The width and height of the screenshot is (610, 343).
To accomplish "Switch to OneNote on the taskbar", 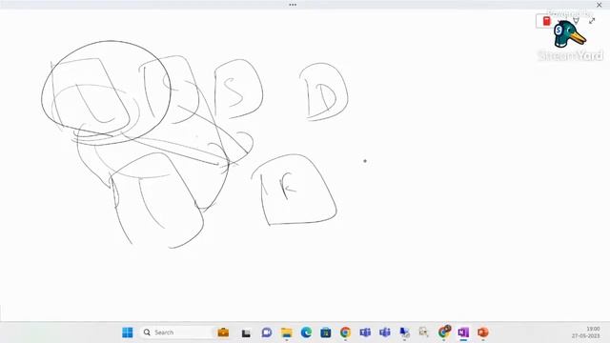I will pyautogui.click(x=463, y=333).
